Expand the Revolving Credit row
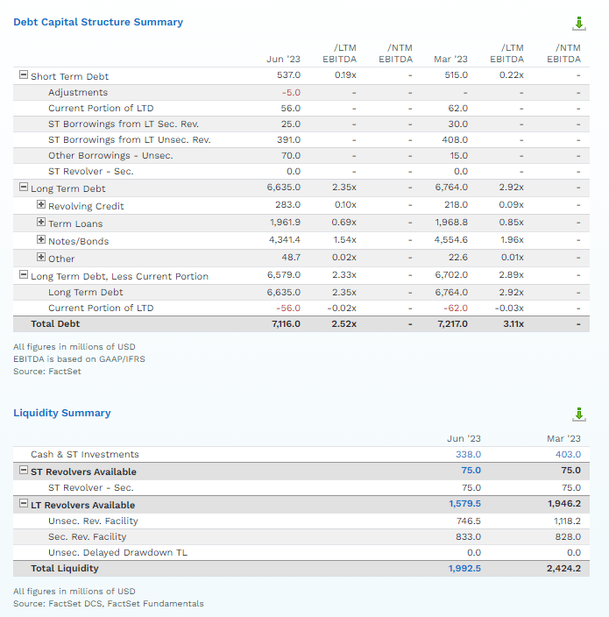 [41, 204]
